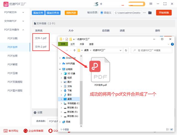This screenshot has width=177, height=135.
Task: Select PDF图片提取 in sidebar
Action: click(x=15, y=91)
